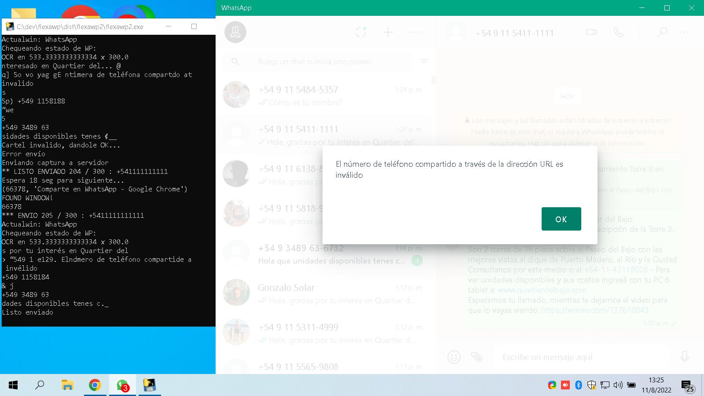Open the emoji picker

tap(454, 356)
